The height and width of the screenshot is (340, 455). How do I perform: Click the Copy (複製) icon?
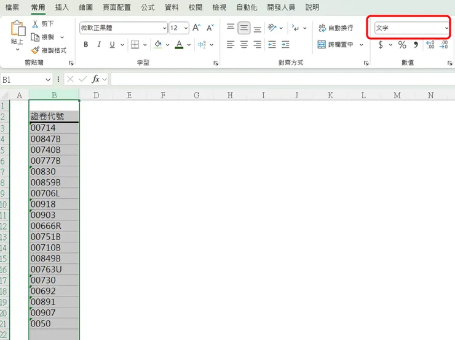pyautogui.click(x=35, y=37)
